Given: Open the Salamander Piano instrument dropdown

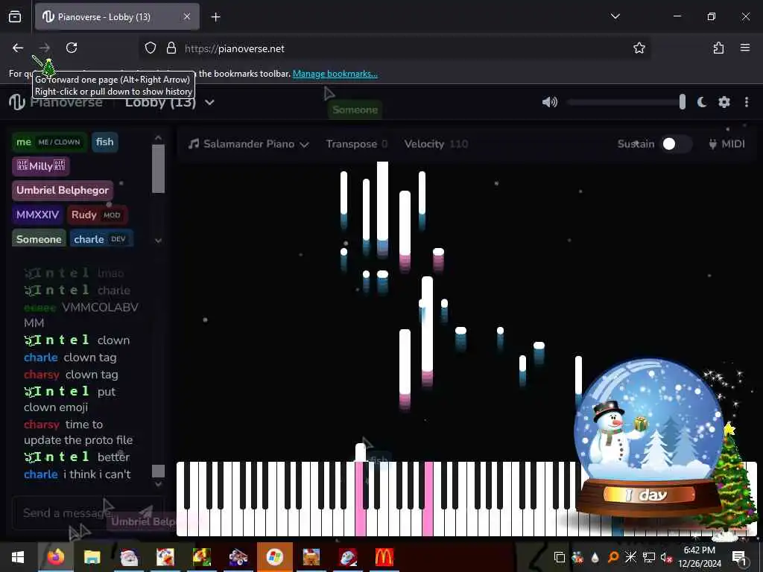Looking at the screenshot, I should coord(249,144).
